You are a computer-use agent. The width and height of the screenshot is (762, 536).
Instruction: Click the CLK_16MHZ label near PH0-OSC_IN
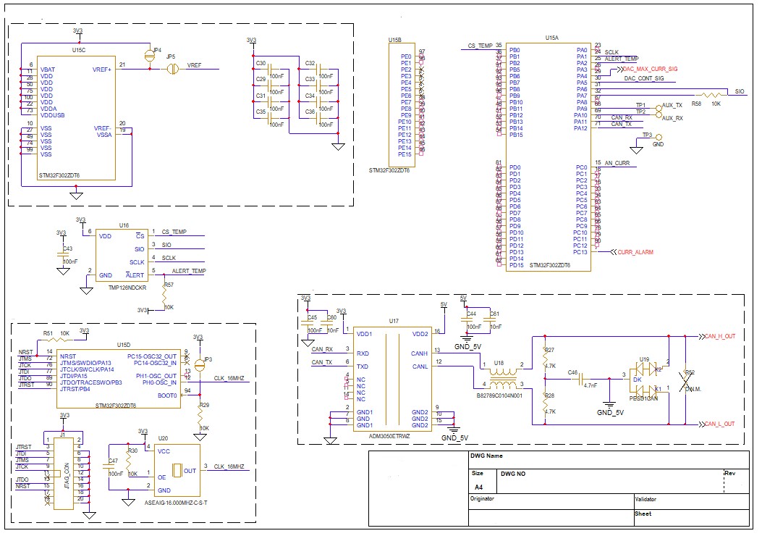pyautogui.click(x=229, y=378)
